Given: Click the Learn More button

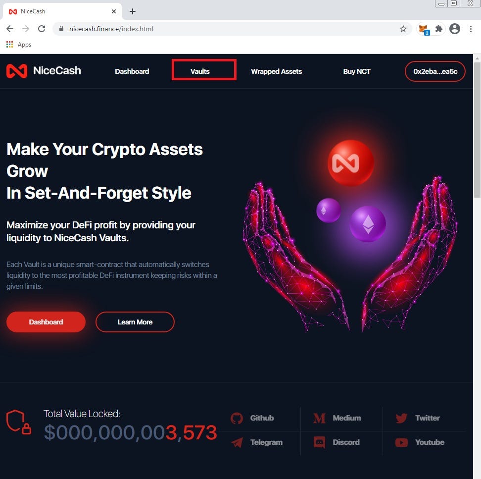Looking at the screenshot, I should coord(135,322).
